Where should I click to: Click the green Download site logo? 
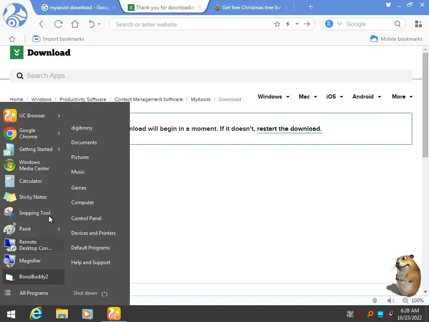pos(17,52)
